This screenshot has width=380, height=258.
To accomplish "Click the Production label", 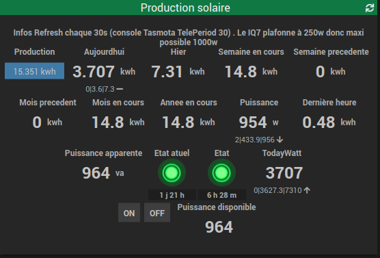I will (34, 52).
